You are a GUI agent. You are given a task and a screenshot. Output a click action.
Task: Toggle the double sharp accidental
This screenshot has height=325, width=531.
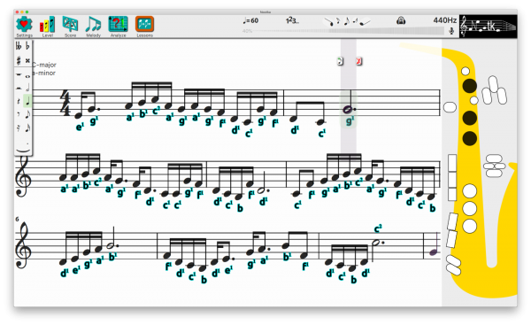click(x=27, y=61)
